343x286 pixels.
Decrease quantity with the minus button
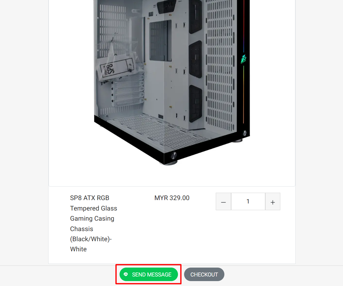coord(223,201)
